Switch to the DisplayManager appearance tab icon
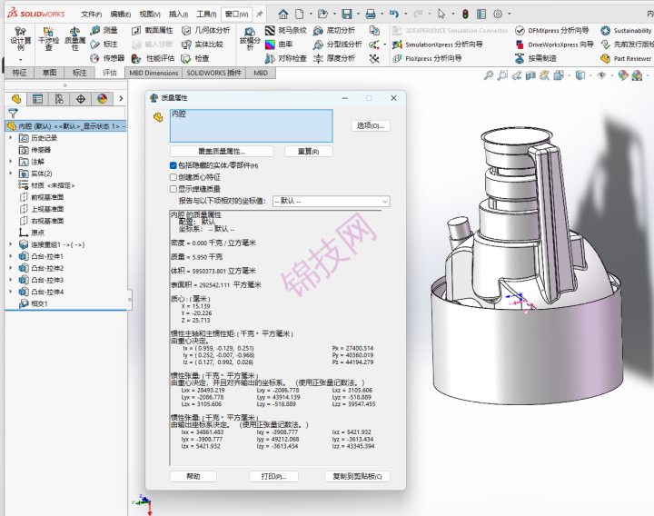This screenshot has width=654, height=516. pos(102,99)
